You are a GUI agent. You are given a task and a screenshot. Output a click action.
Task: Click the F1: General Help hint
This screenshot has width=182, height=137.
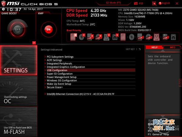158,134
